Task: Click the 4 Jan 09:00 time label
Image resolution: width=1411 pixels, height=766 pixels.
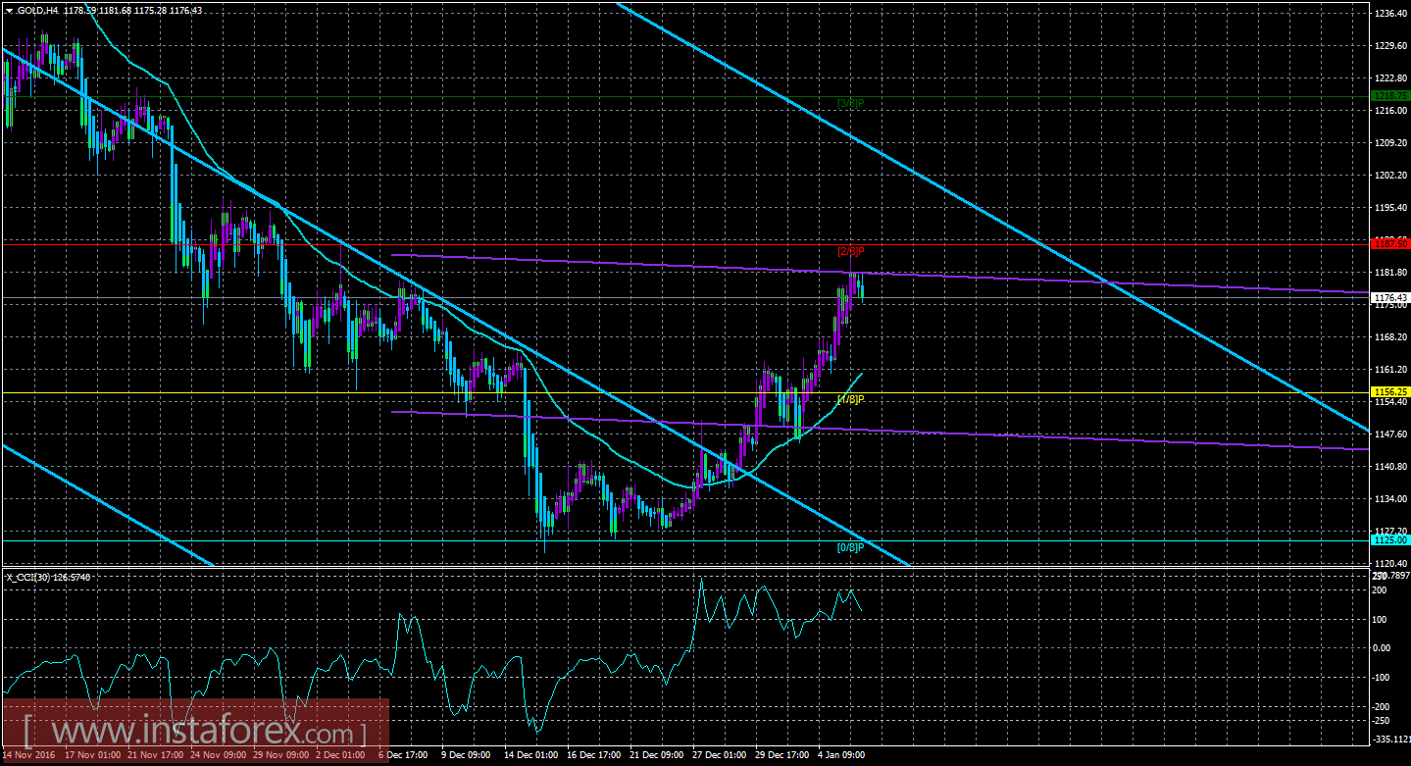Action: point(840,756)
